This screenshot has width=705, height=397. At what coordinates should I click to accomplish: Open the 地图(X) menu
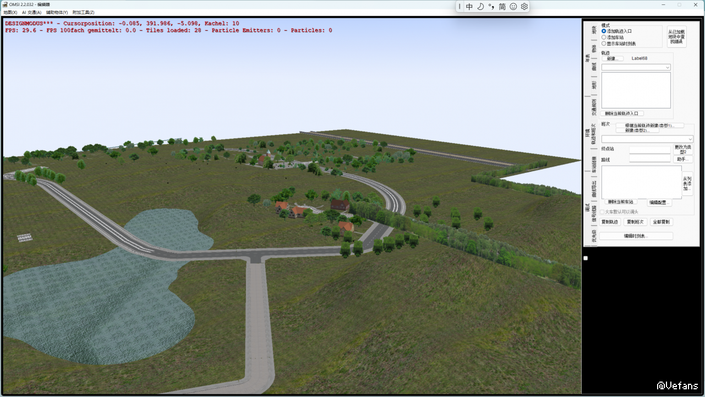(x=10, y=12)
